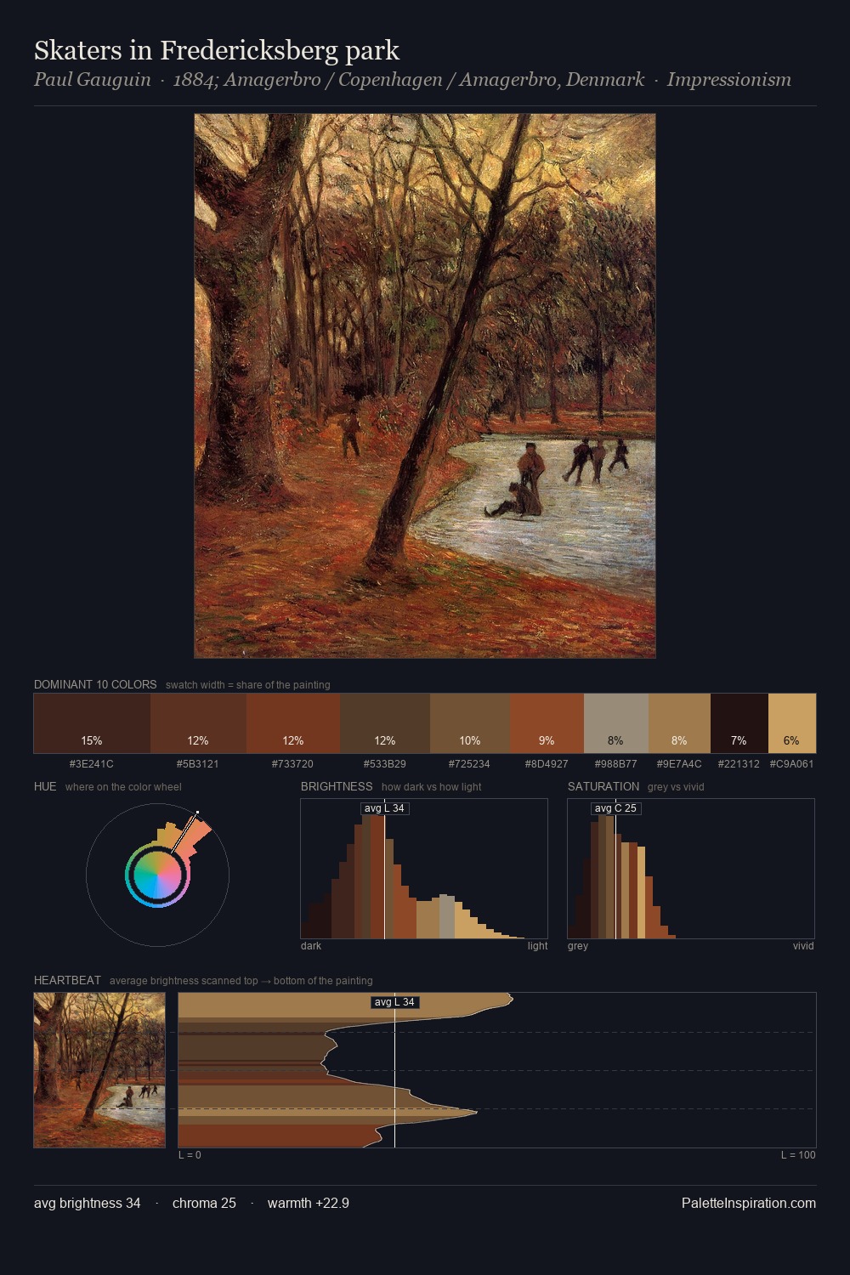This screenshot has width=850, height=1275.
Task: Click the heartbeat brightness profile chart
Action: pyautogui.click(x=497, y=1070)
